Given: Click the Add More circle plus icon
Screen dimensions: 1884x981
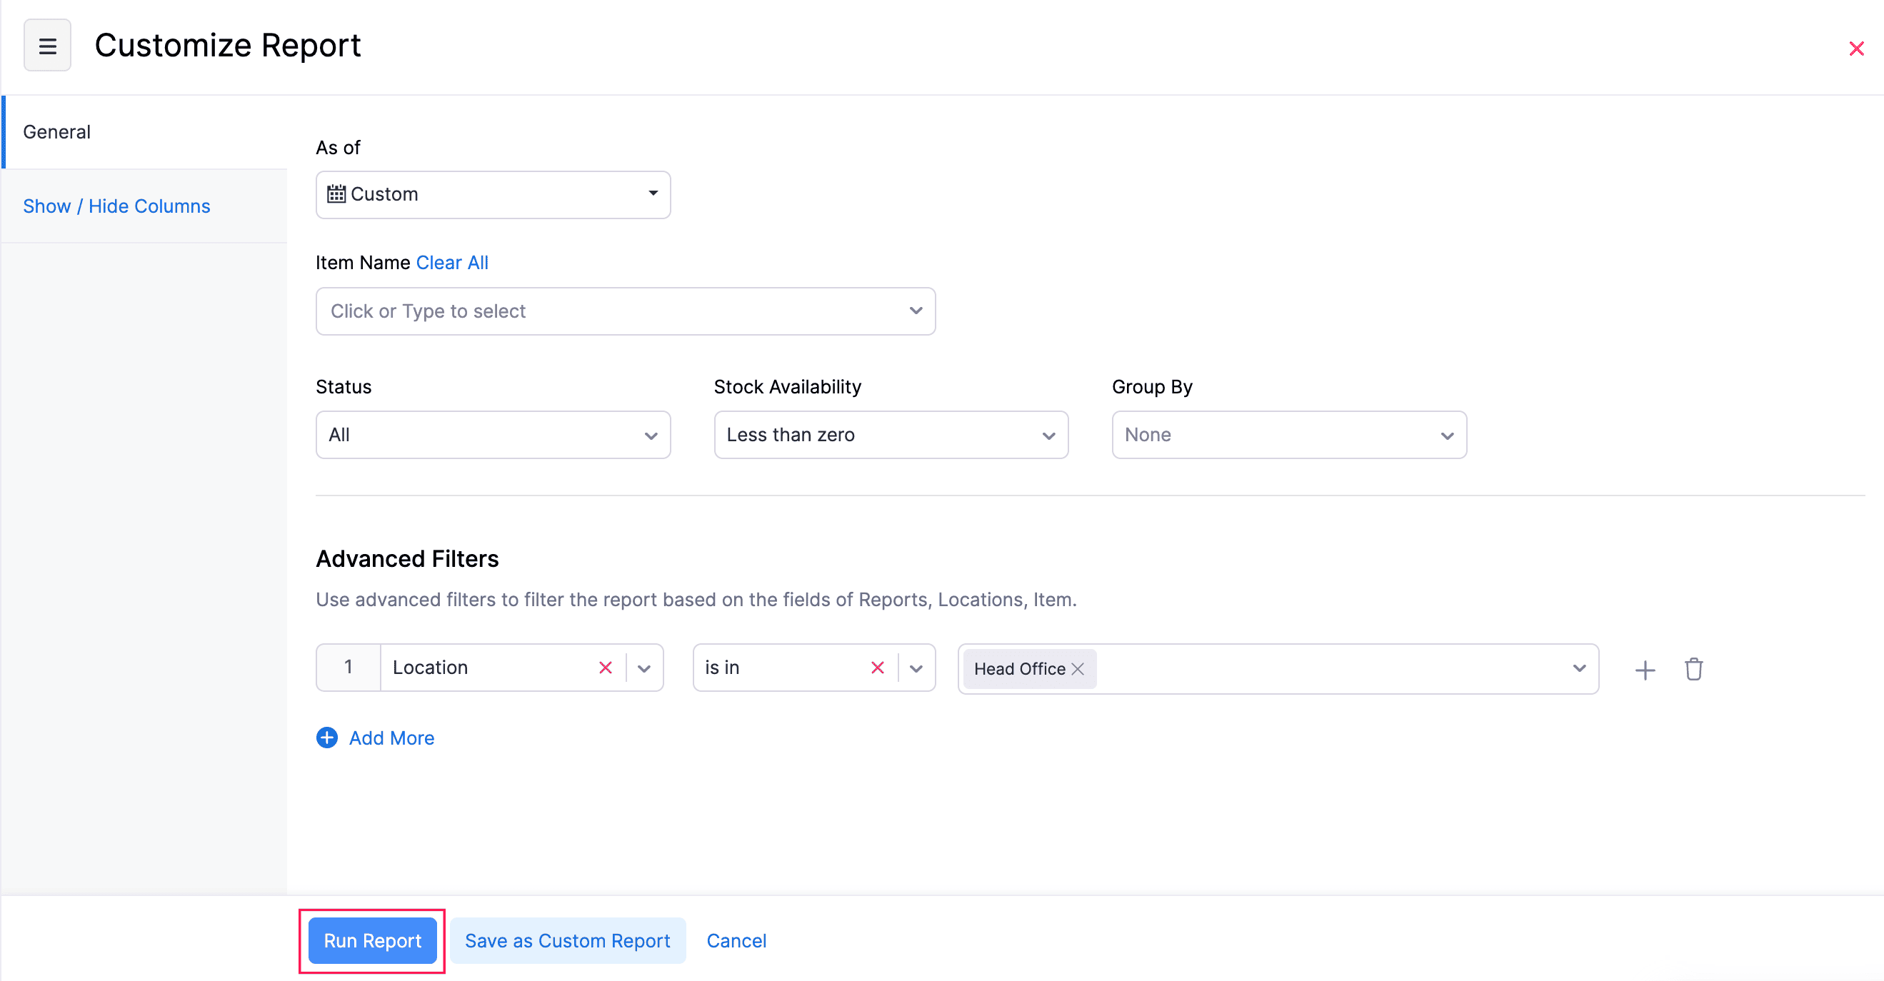Looking at the screenshot, I should [327, 738].
